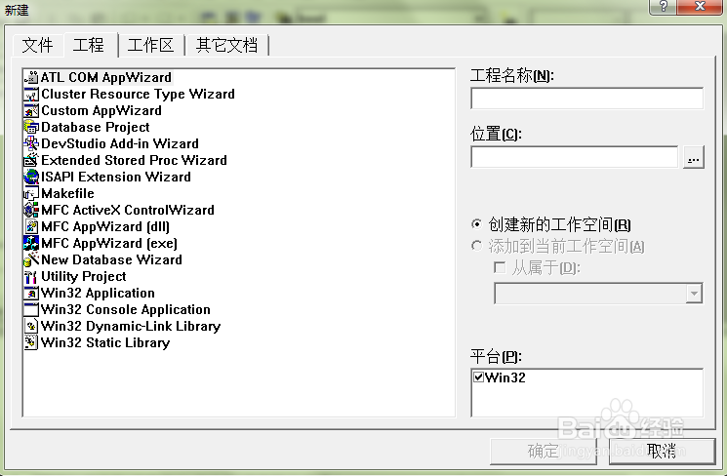
Task: Select the DevStudio Add-in Wizard icon
Action: tap(31, 143)
